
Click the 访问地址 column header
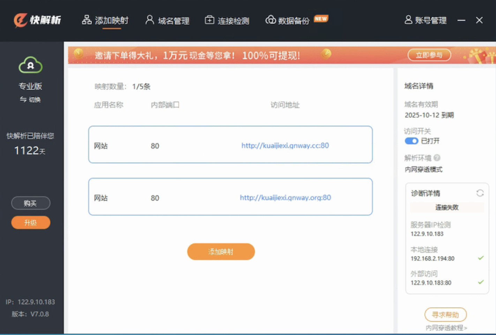[285, 105]
